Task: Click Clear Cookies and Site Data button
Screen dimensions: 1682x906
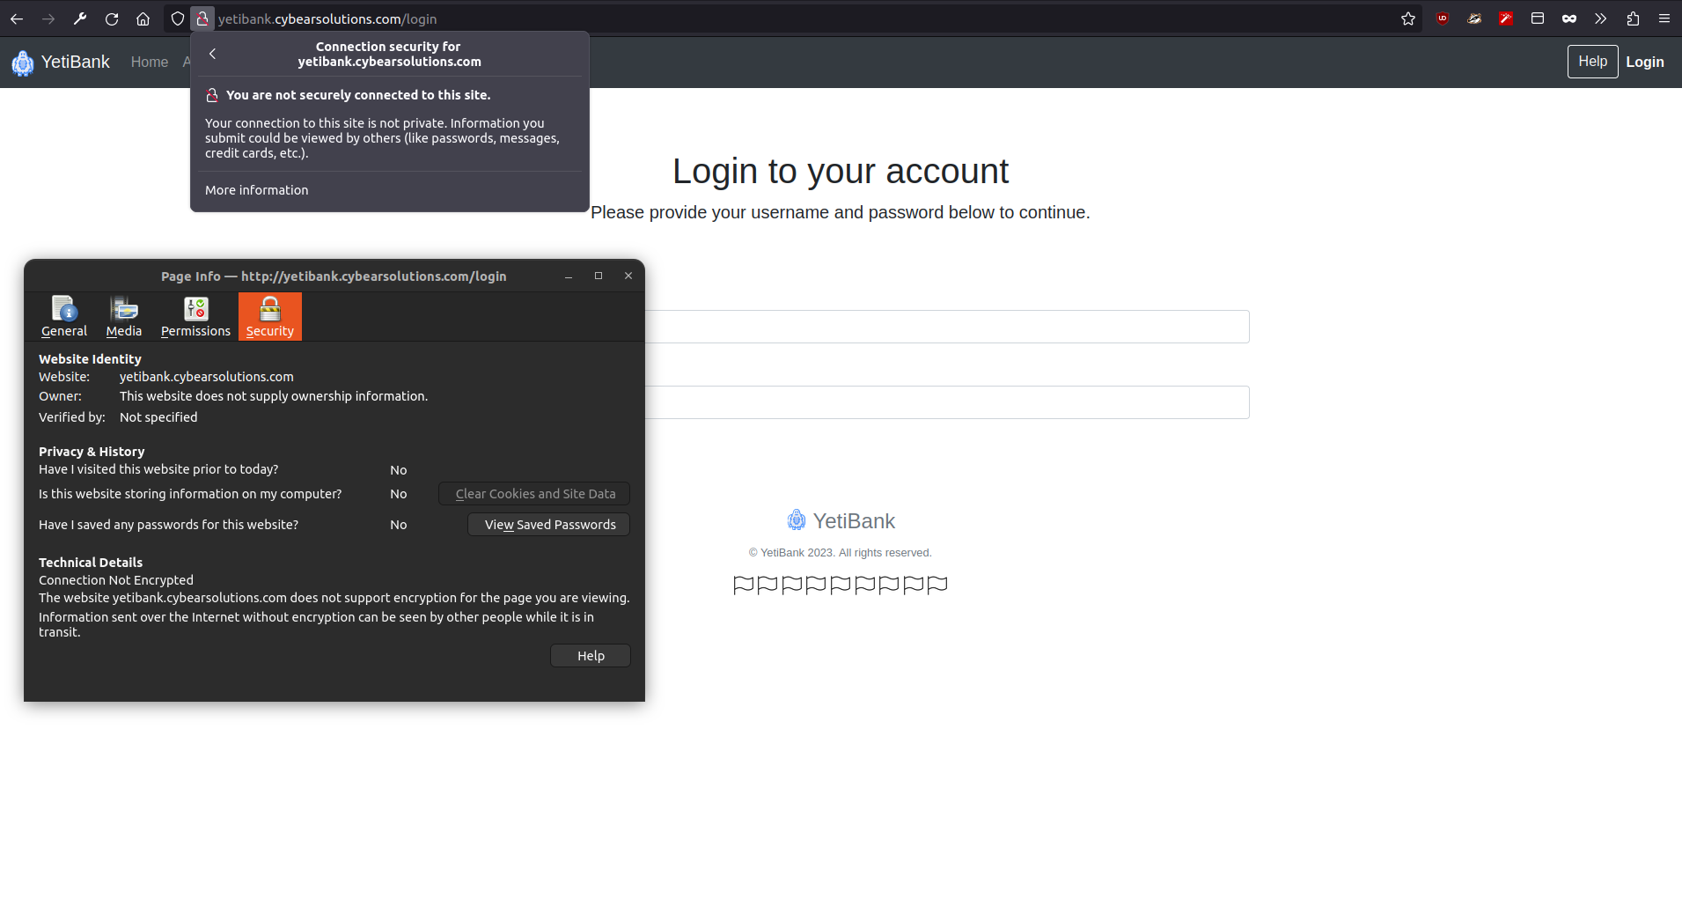Action: [x=534, y=494]
